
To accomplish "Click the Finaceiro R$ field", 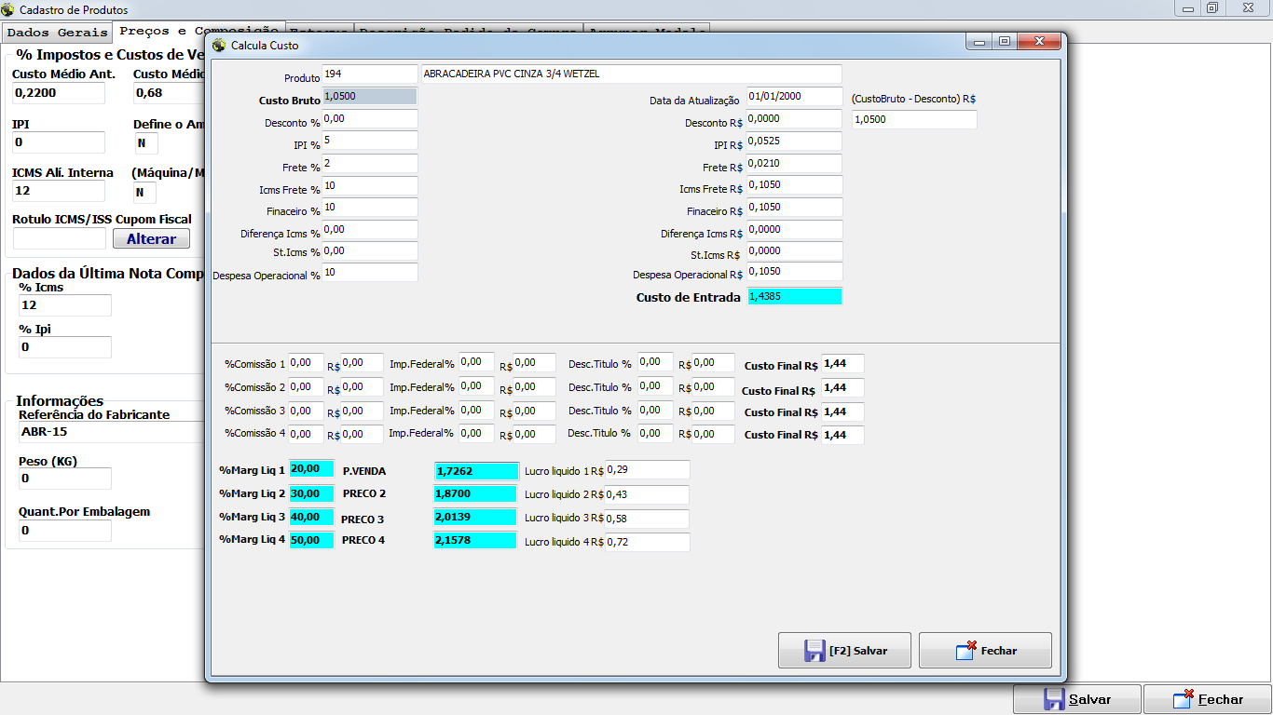I will [794, 208].
